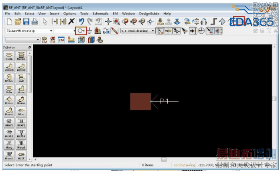Click the palette scroll down arrow
Viewport: 280px width, 171px height.
pos(30,159)
